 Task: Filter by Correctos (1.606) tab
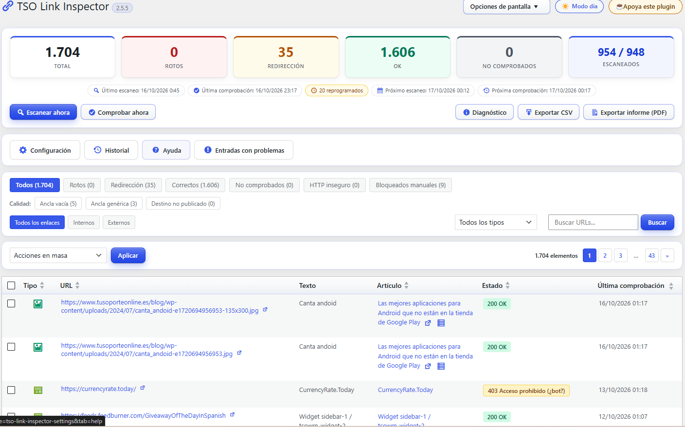pyautogui.click(x=196, y=185)
